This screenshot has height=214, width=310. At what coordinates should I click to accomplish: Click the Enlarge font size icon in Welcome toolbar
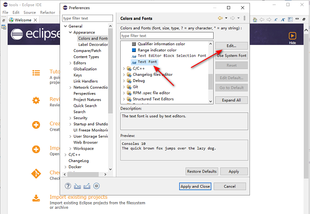coord(283,20)
